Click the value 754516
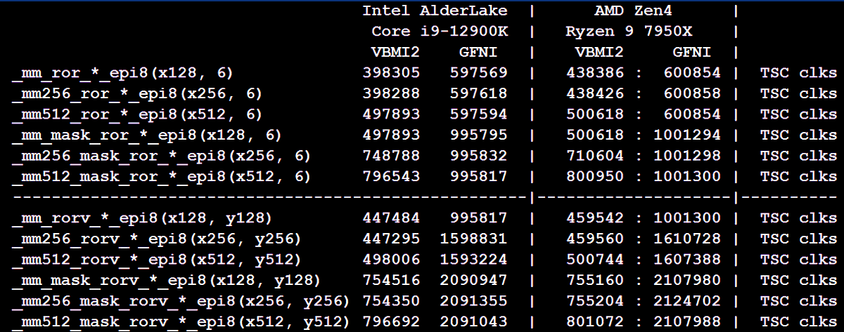844x332 pixels. [x=392, y=280]
